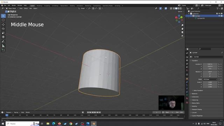Play the timeline animation

(x=95, y=112)
